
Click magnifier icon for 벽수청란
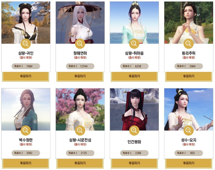coord(25,130)
